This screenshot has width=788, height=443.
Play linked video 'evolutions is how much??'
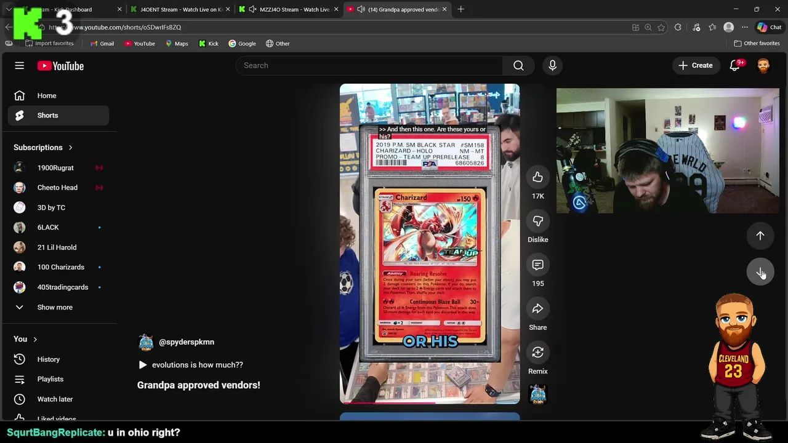(190, 365)
